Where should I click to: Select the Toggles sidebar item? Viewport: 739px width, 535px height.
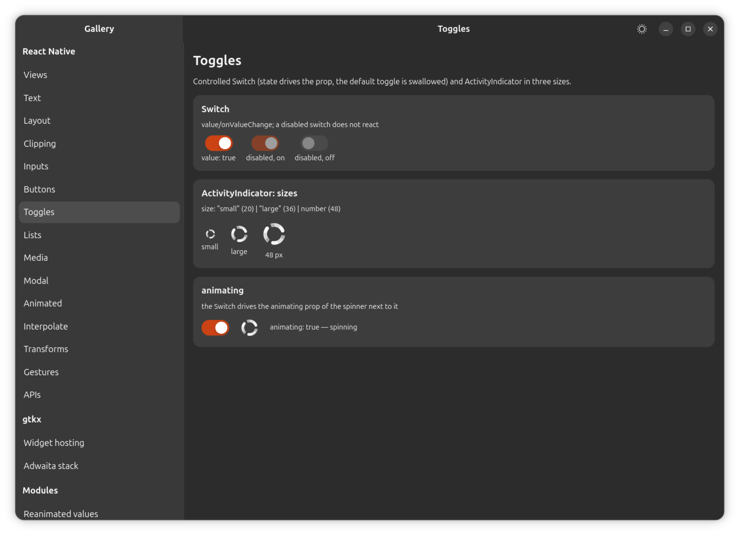point(99,212)
